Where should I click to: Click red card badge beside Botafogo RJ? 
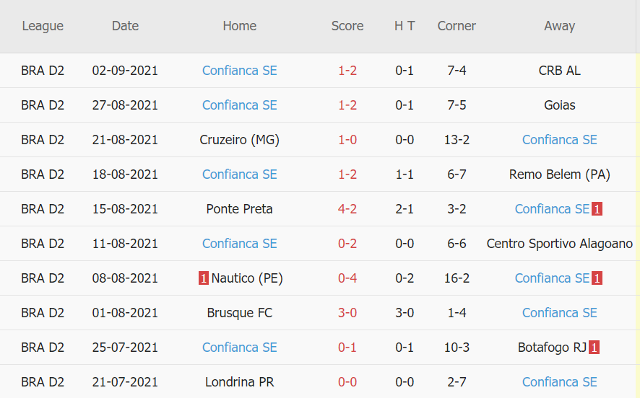594,348
